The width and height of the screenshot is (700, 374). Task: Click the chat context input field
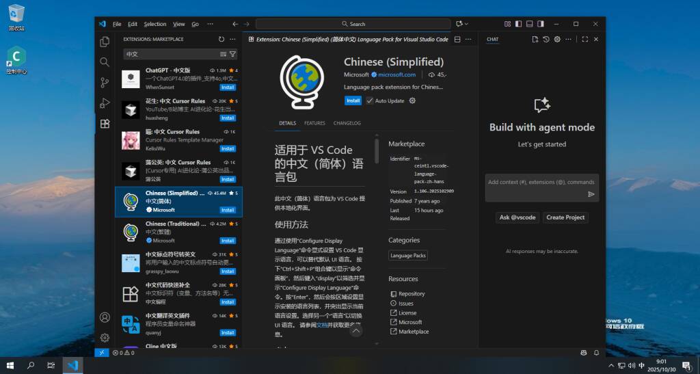tap(540, 182)
